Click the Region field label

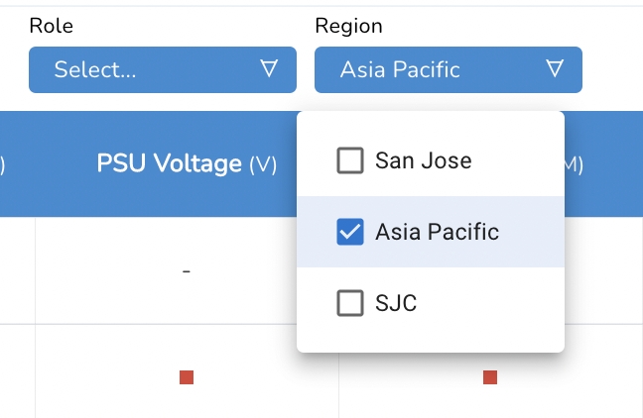tap(348, 27)
